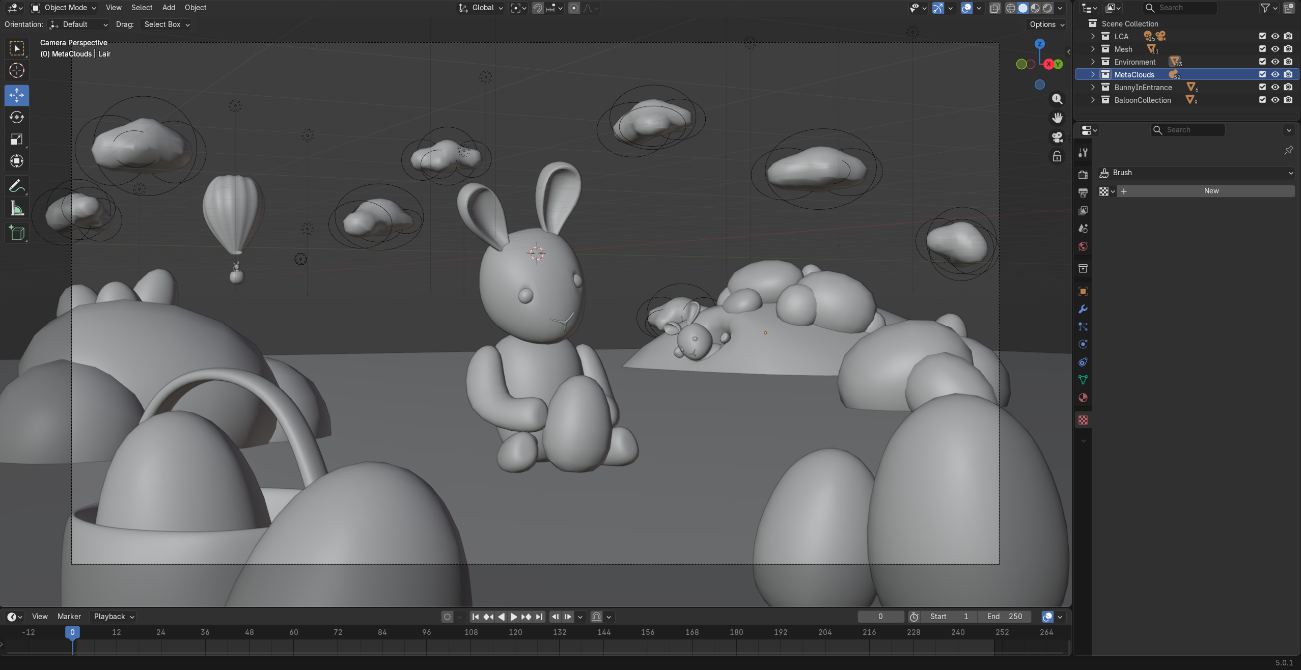Pick the Measure ruler tool
This screenshot has height=670, width=1301.
click(x=16, y=209)
